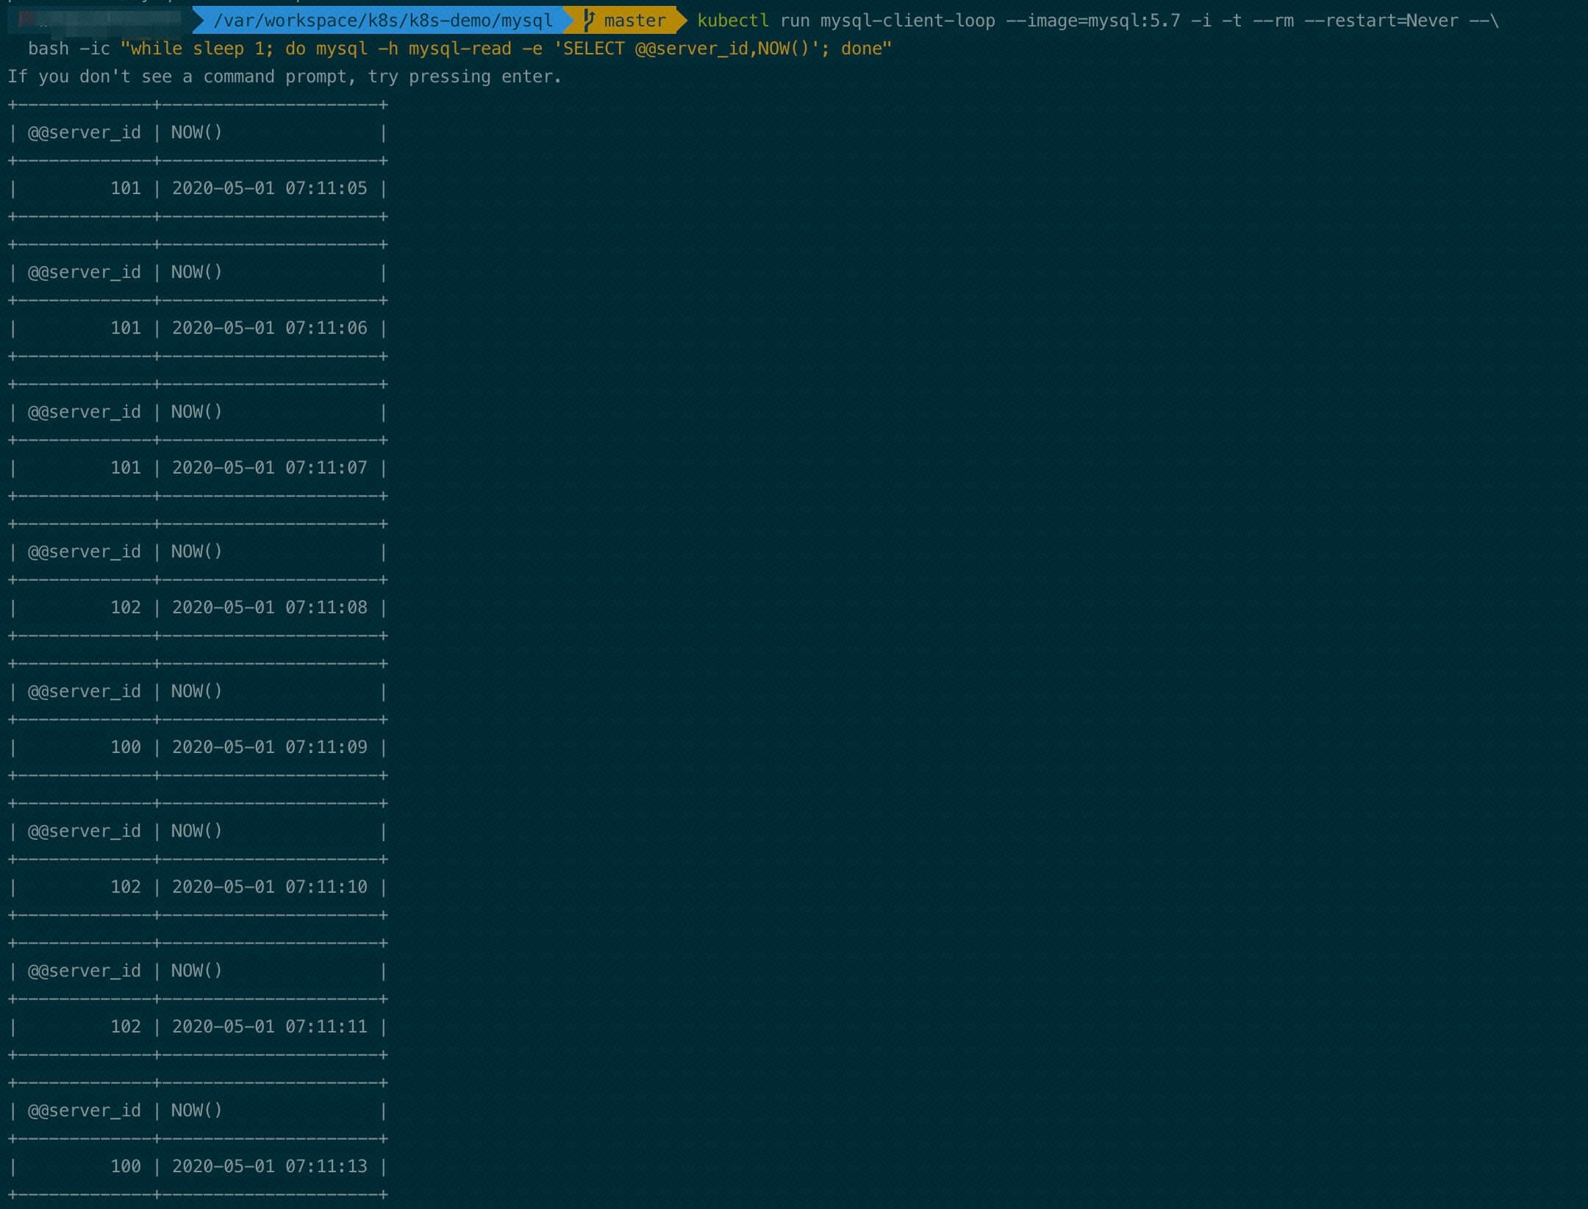Click the --restart=Never flag
1588x1209 pixels.
[1381, 21]
